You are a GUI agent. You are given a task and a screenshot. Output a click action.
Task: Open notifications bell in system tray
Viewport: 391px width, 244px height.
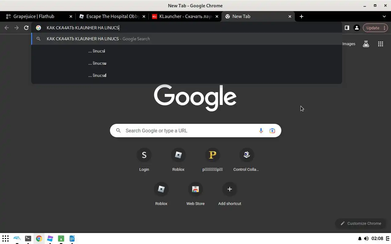tap(360, 239)
